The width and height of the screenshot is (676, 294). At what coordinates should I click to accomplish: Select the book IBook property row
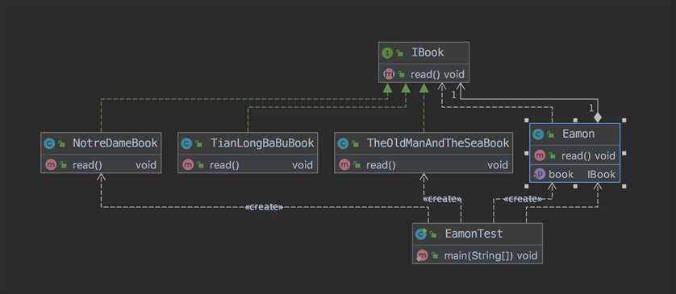pos(574,174)
